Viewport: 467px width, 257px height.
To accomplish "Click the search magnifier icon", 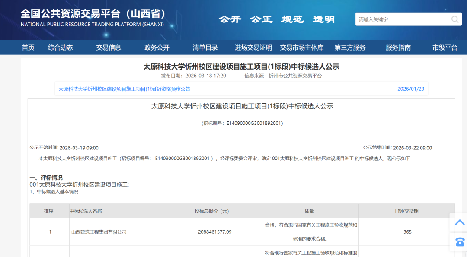I will tap(454, 19).
